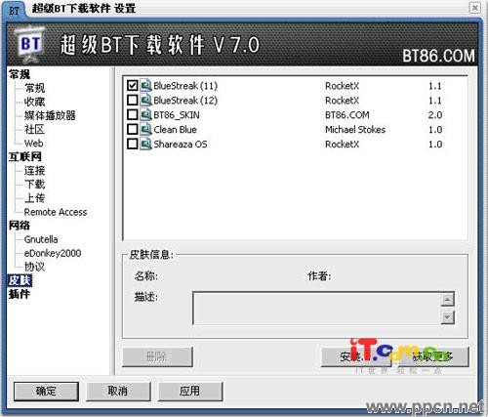Click version 1.1 in the BlueStreak (12) row
Screen dimensions: 488x417
(435, 101)
